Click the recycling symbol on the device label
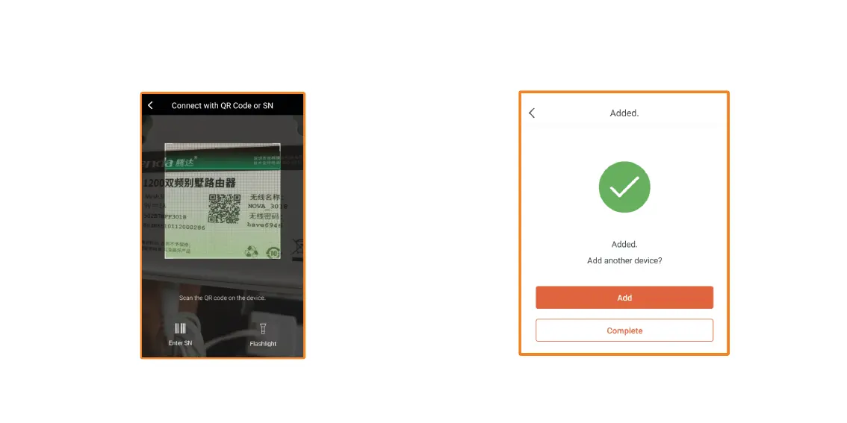Image resolution: width=847 pixels, height=423 pixels. point(251,251)
